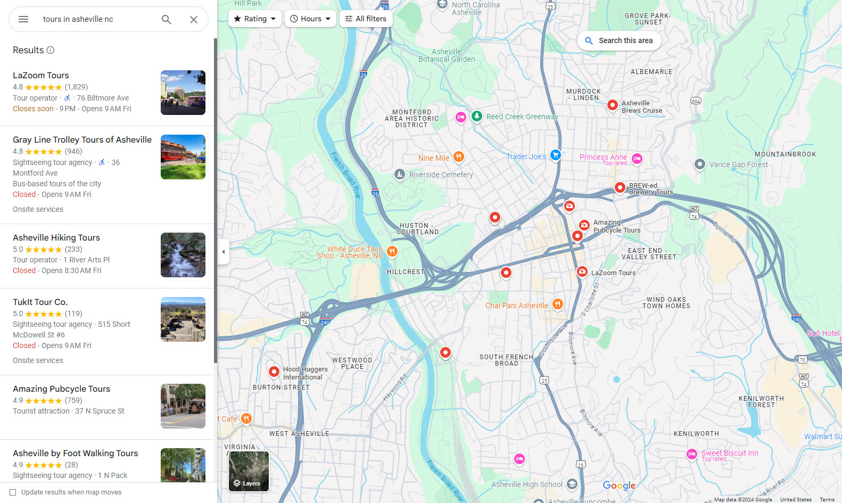Viewport: 842px width, 503px height.
Task: Open All filters
Action: 366,19
